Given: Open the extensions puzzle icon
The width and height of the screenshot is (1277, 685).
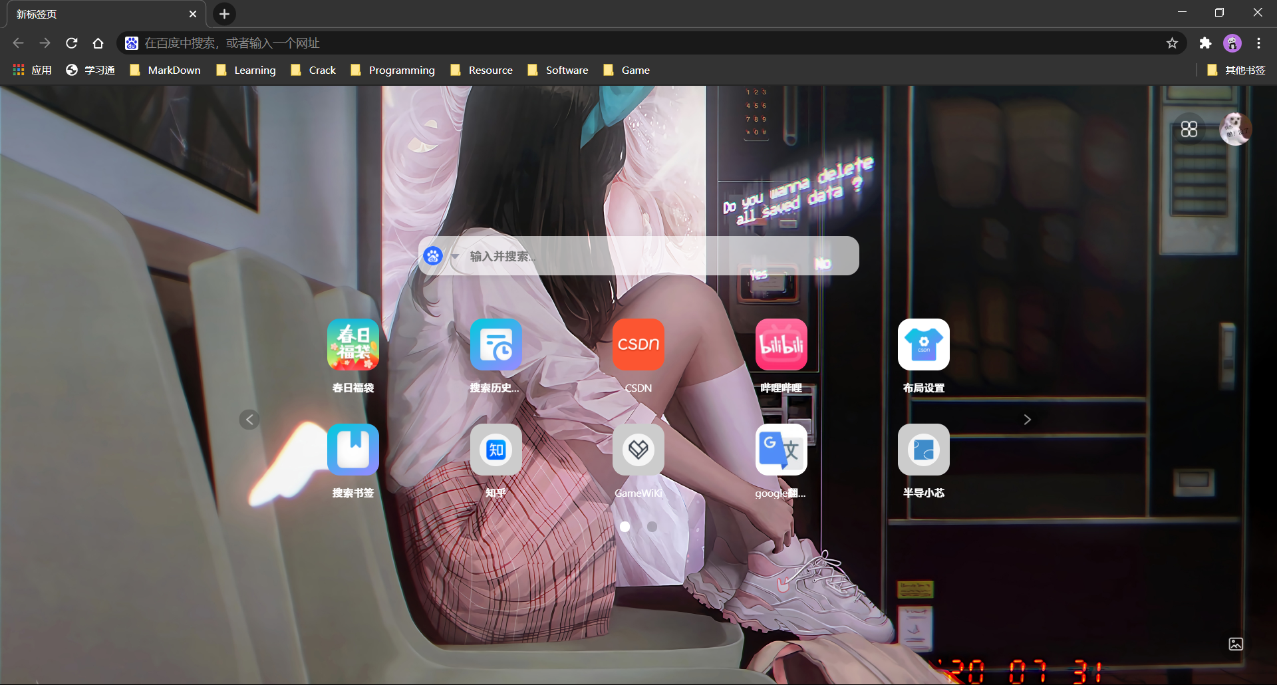Looking at the screenshot, I should [1205, 43].
